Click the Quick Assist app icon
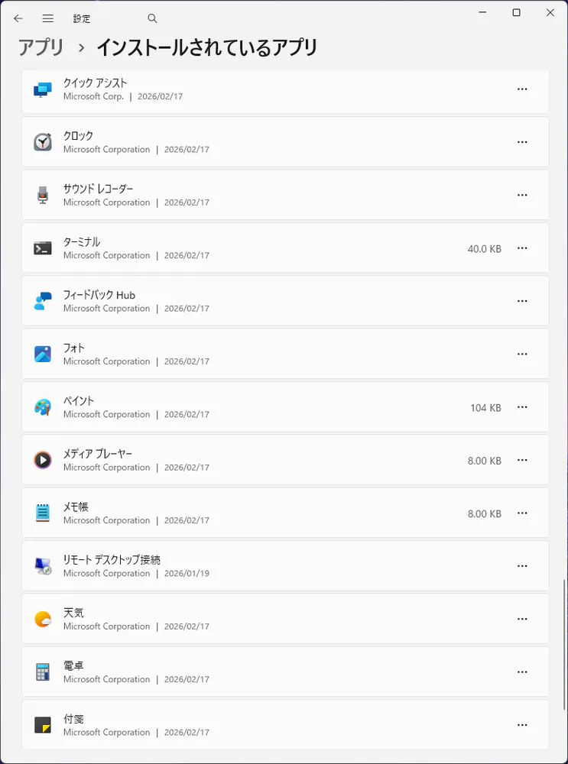This screenshot has width=568, height=764. [43, 89]
